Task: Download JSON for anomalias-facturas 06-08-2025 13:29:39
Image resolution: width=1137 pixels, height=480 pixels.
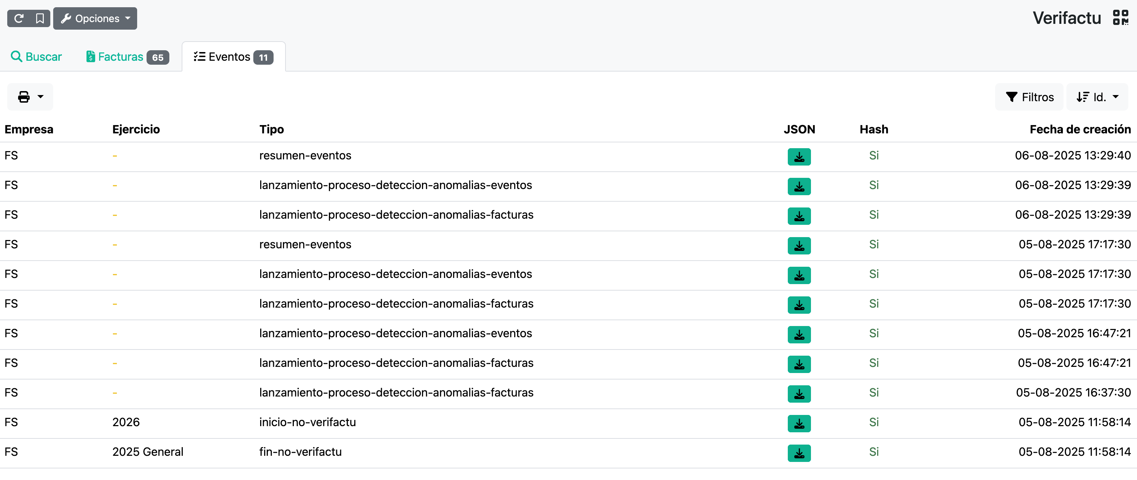Action: [x=799, y=216]
